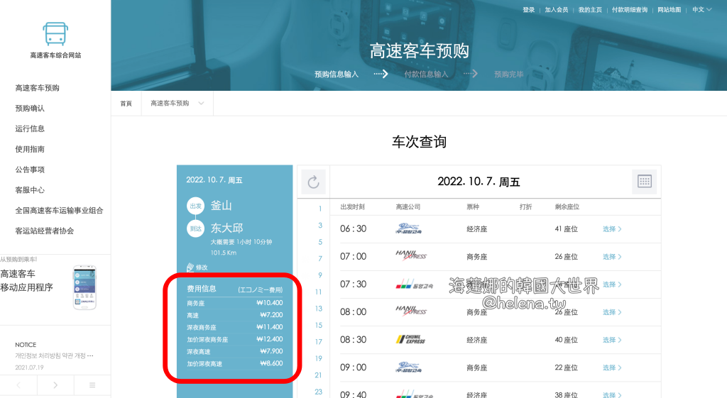Open 客服中心 in sidebar menu
Image resolution: width=727 pixels, height=398 pixels.
coord(30,190)
